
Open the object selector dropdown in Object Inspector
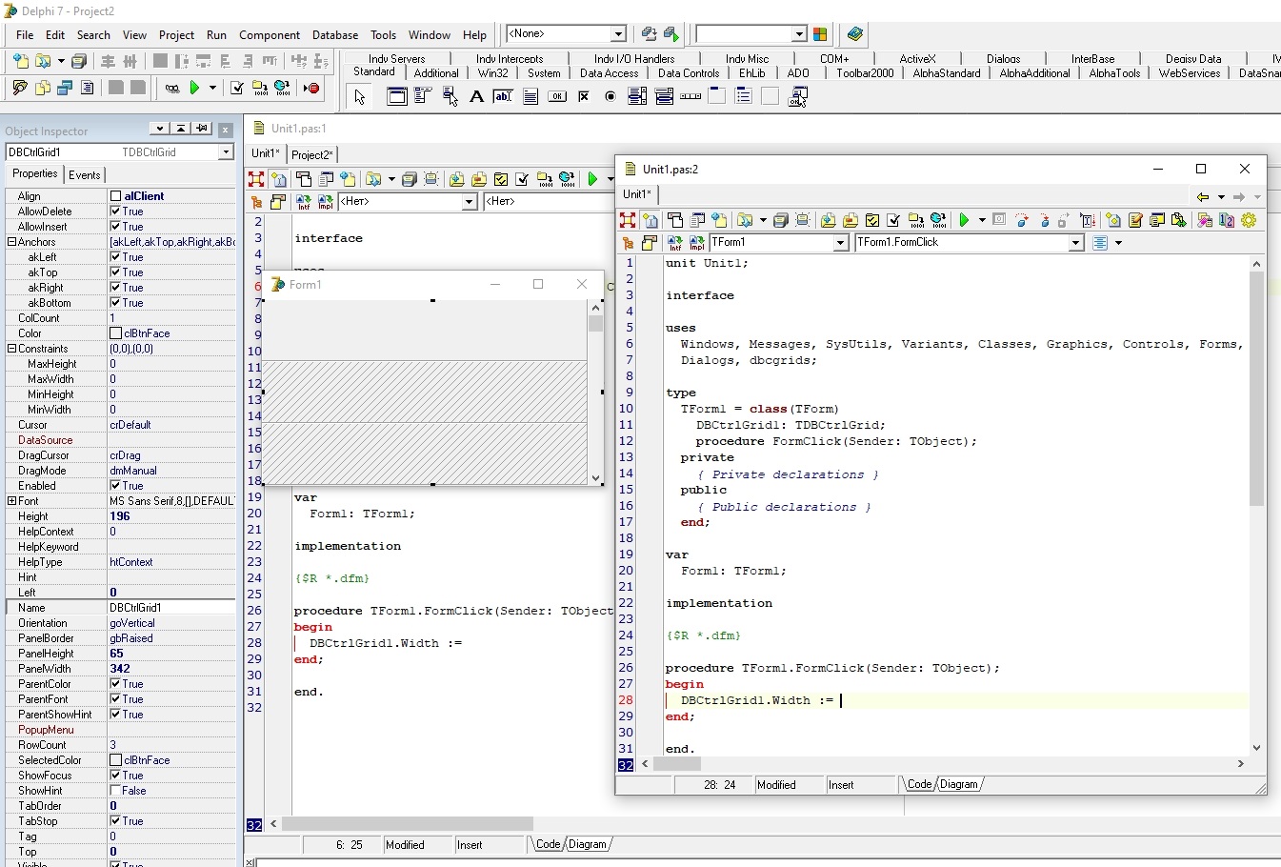(x=226, y=151)
